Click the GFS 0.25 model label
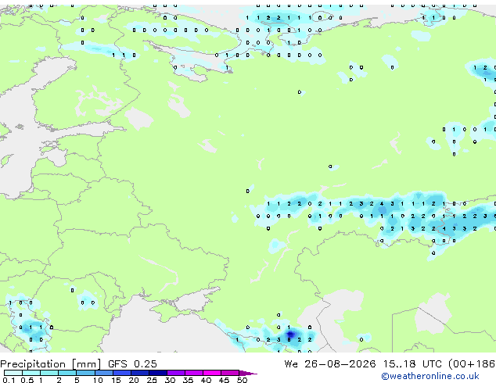 pyautogui.click(x=132, y=364)
